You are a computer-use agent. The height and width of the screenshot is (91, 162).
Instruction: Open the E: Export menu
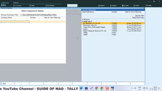point(113,6)
